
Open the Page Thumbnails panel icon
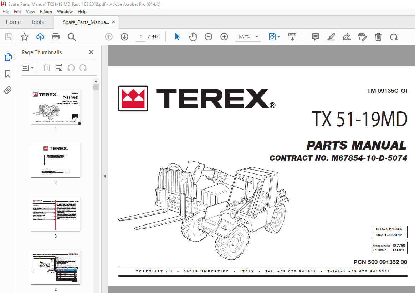pyautogui.click(x=7, y=57)
